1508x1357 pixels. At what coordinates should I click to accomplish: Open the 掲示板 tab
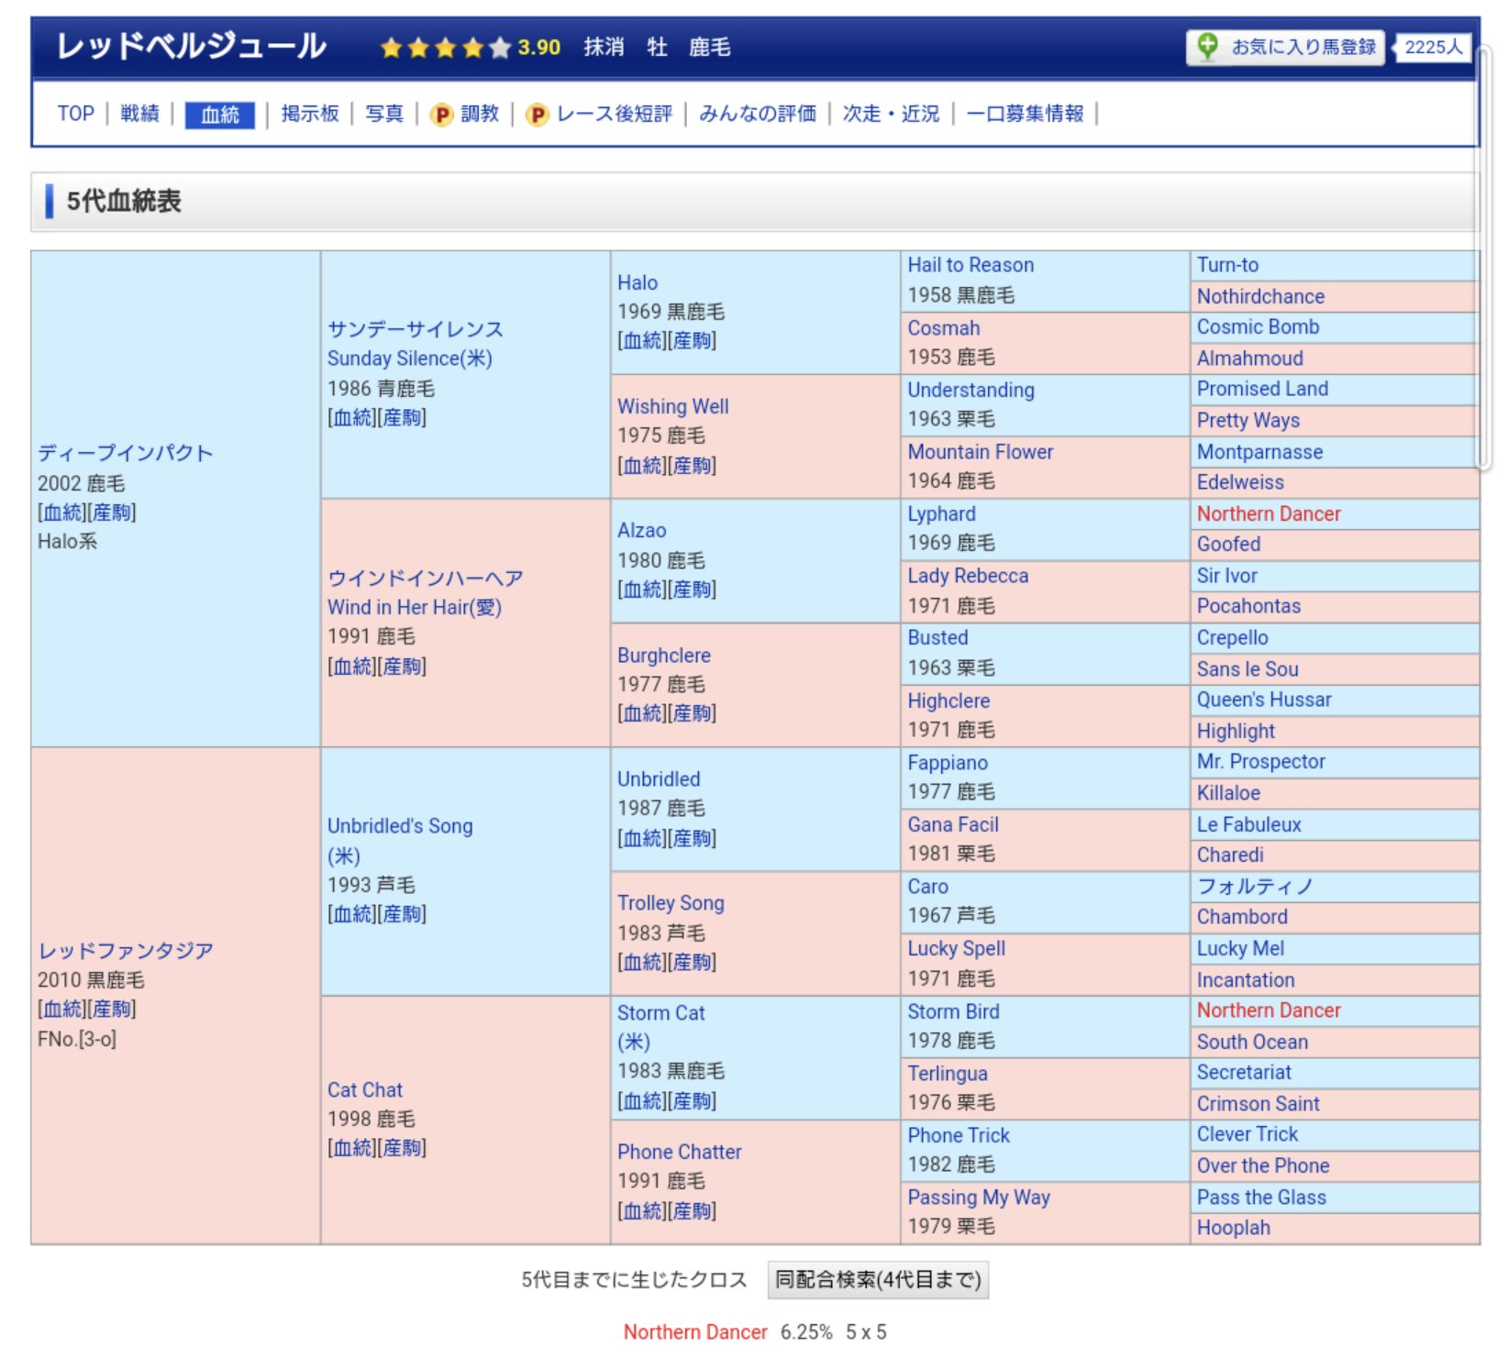click(x=310, y=114)
